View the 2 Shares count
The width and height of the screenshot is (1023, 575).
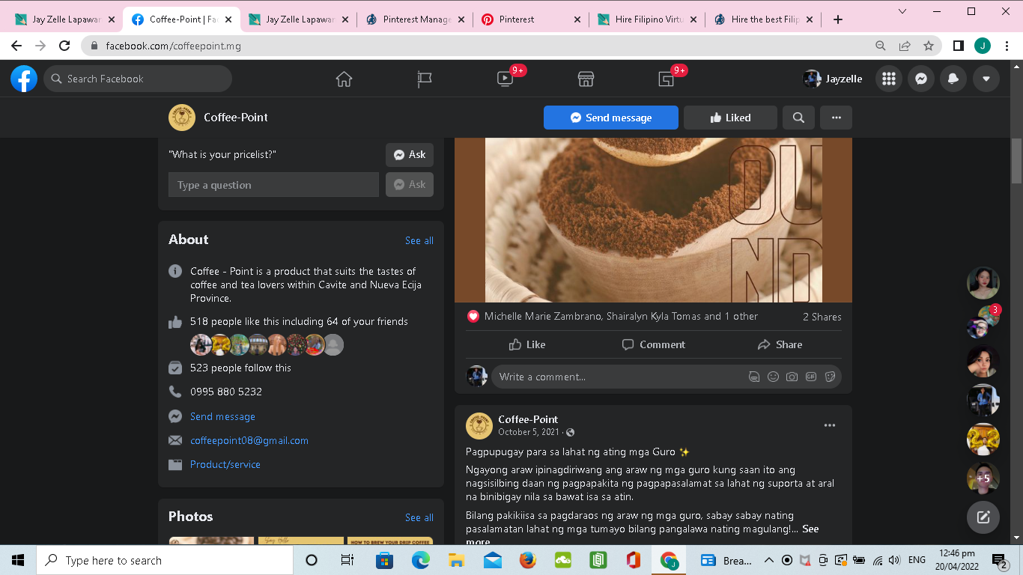click(822, 317)
